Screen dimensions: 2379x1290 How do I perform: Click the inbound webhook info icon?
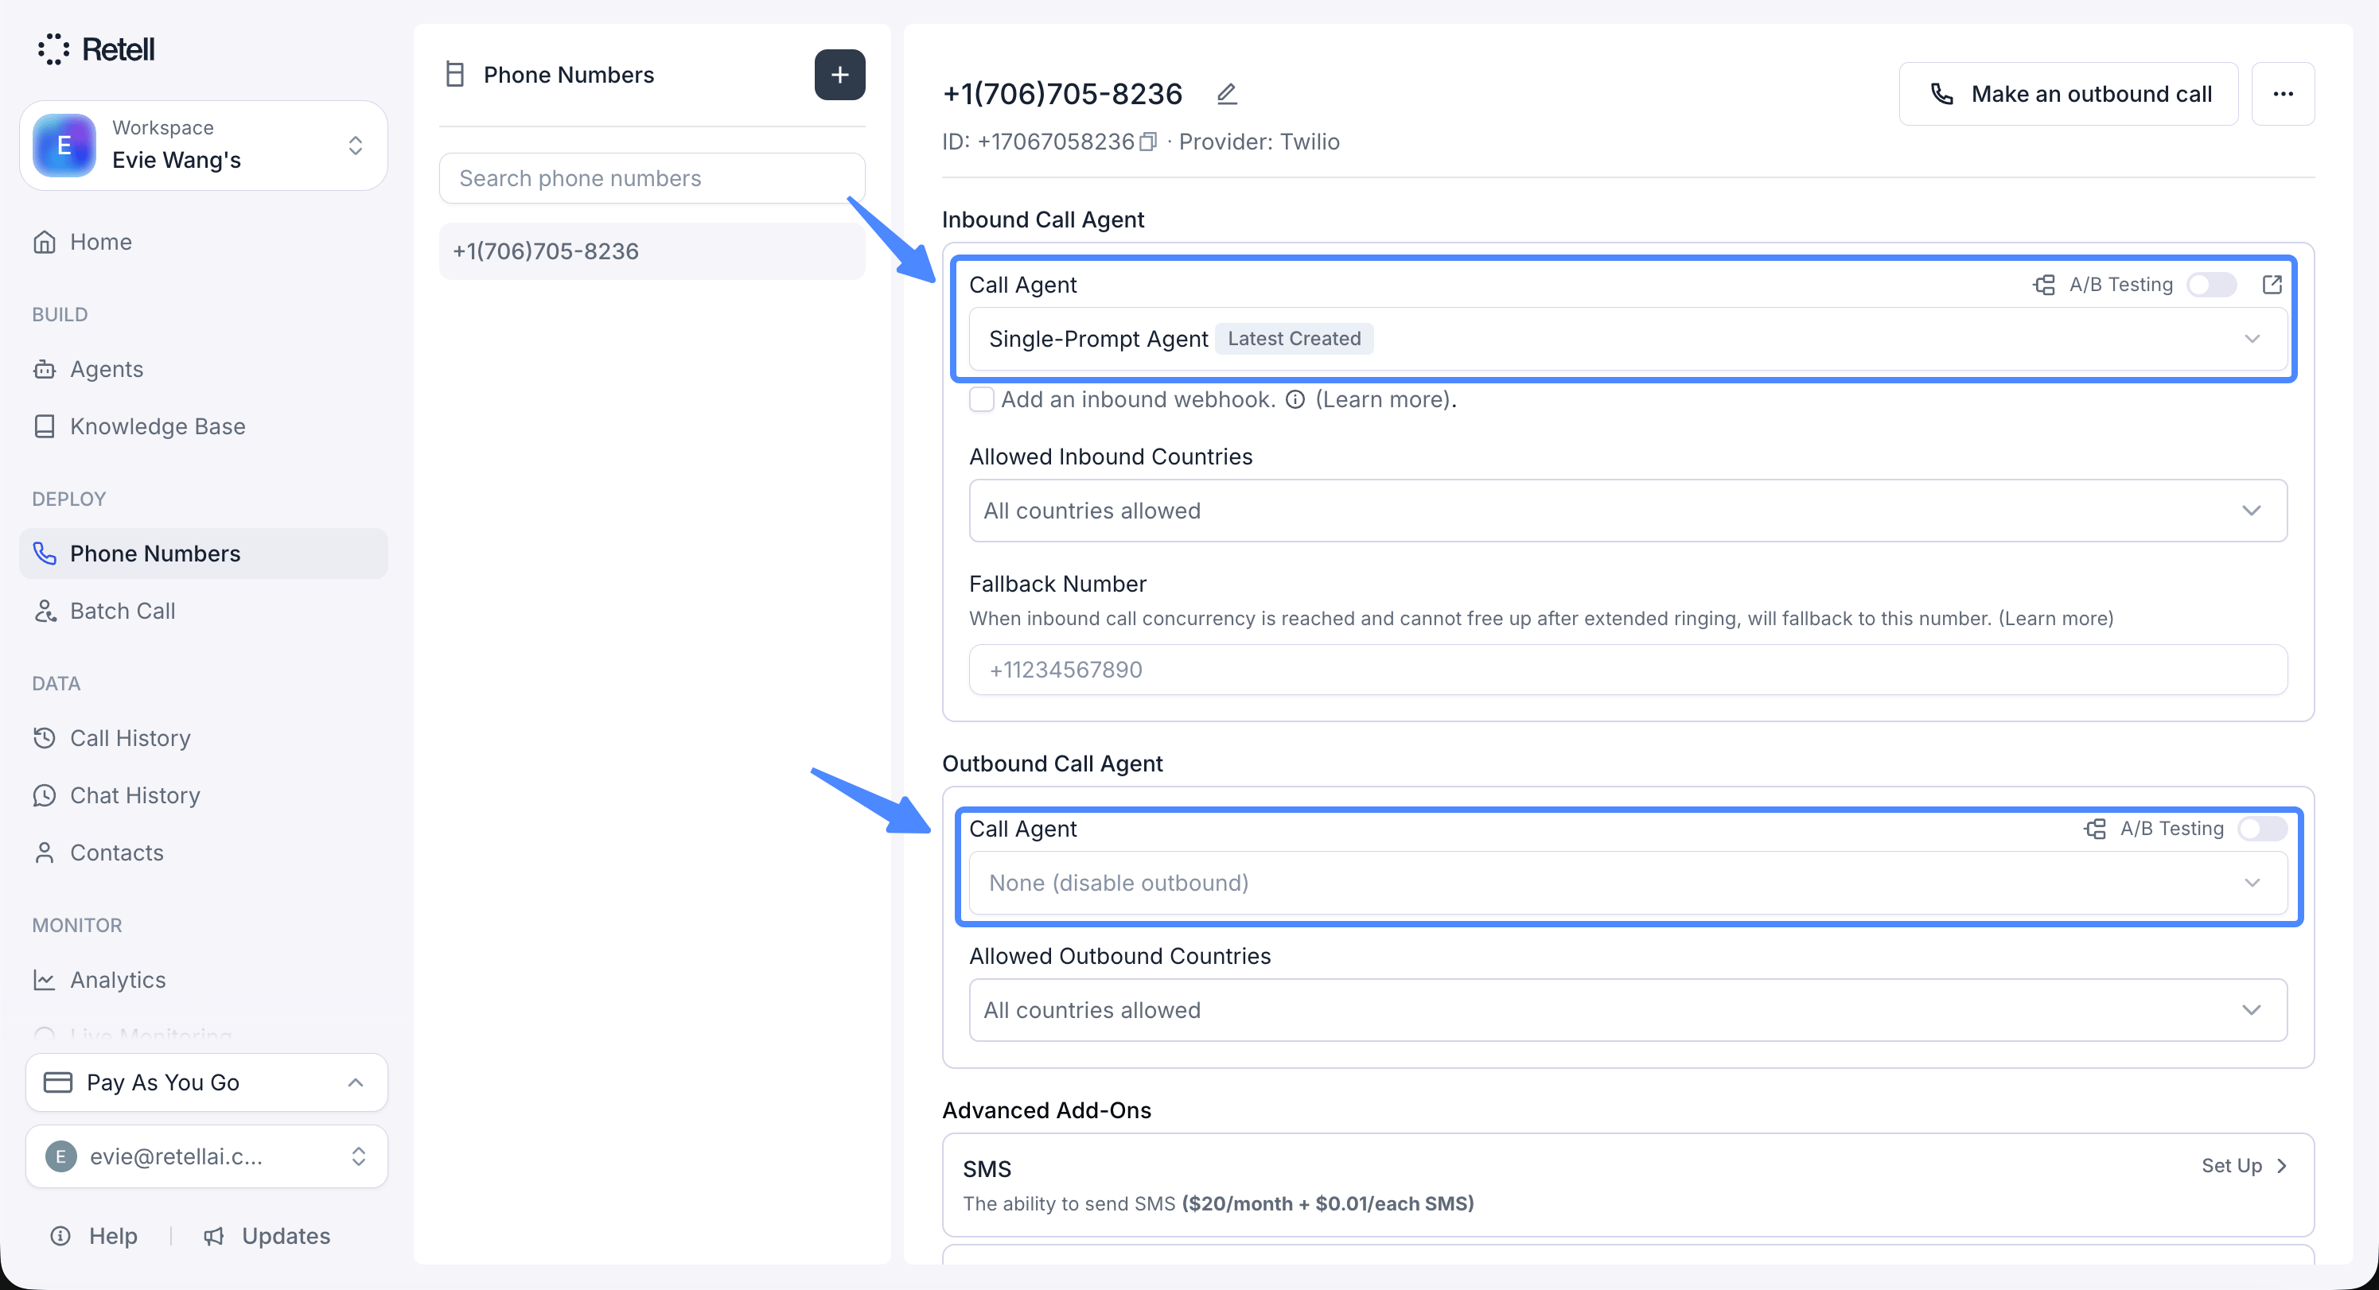pos(1295,399)
